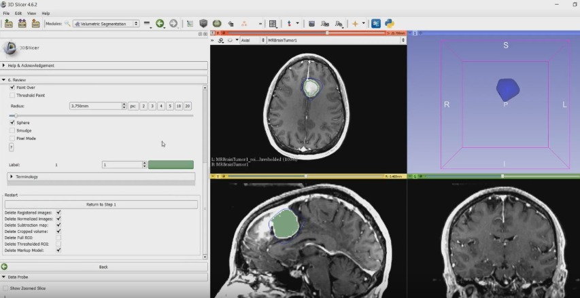Click the crosshair toolbar icon
Image resolution: width=580 pixels, height=298 pixels.
pos(355,24)
